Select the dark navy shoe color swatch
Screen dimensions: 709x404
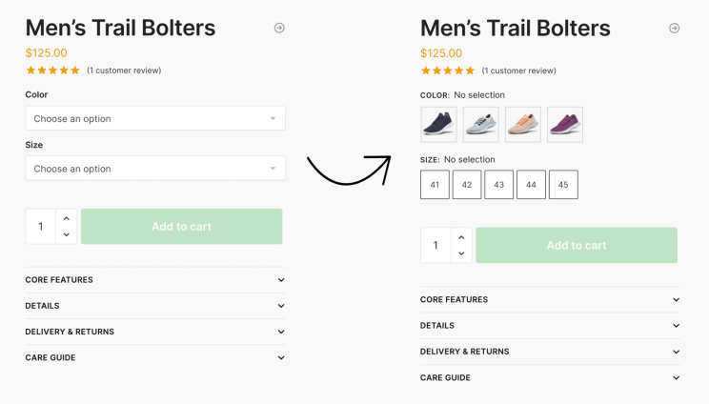tap(438, 124)
